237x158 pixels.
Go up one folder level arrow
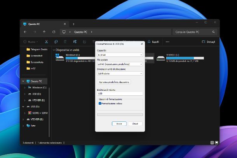click(x=44, y=32)
